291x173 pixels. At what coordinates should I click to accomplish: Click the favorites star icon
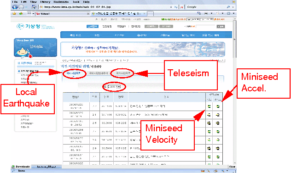[14, 13]
